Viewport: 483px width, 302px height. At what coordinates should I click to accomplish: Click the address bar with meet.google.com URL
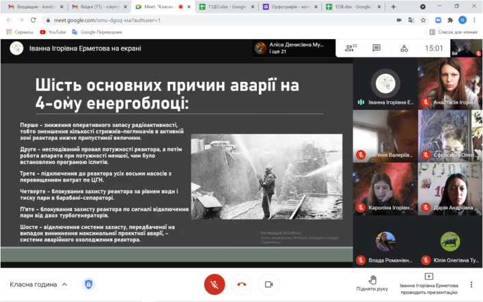(x=216, y=20)
